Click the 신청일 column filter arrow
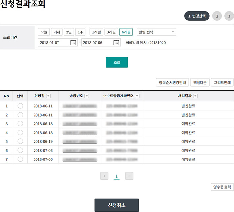Image resolution: width=234 pixels, height=212 pixels. tap(48, 96)
